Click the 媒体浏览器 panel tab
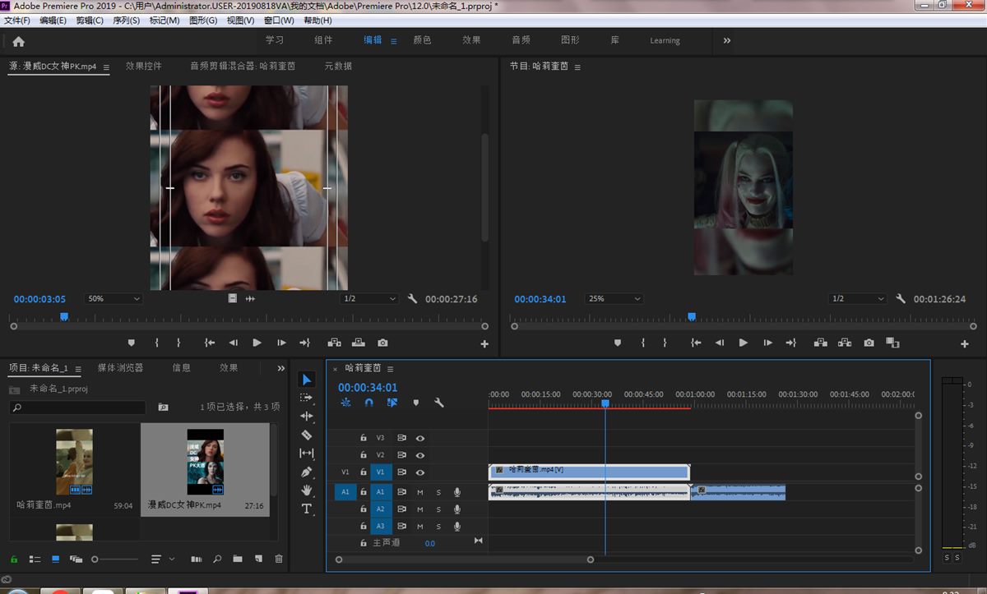Image resolution: width=987 pixels, height=594 pixels. click(120, 368)
